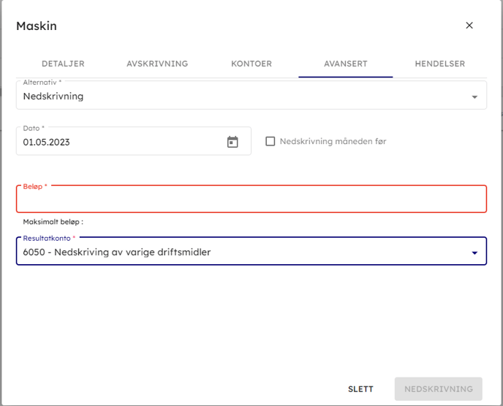Image resolution: width=503 pixels, height=406 pixels.
Task: Show the Hendelser tab
Action: tap(439, 64)
